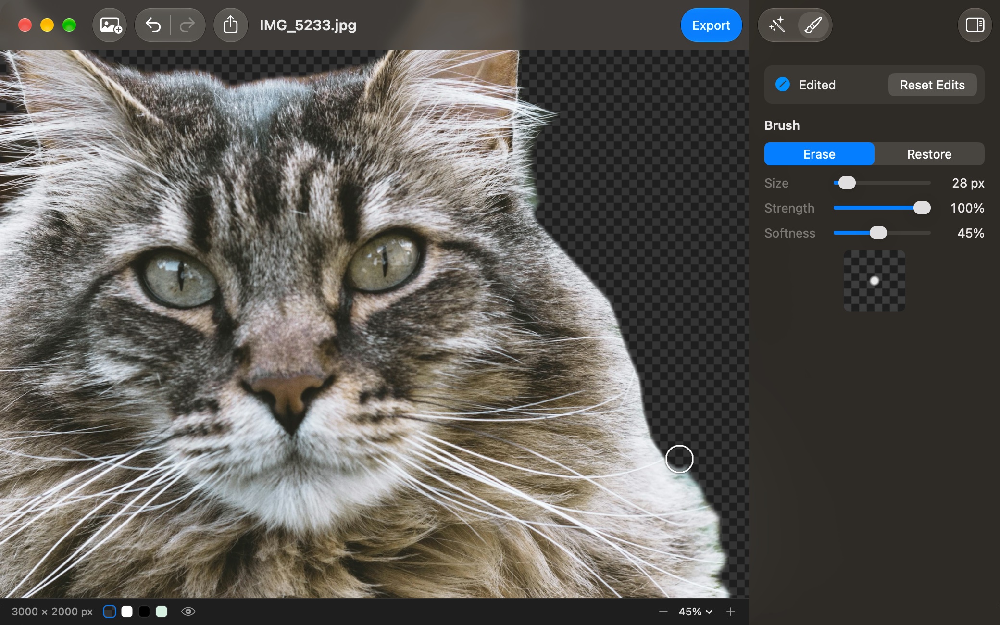1000x625 pixels.
Task: Adjust the Size slider handle
Action: tap(847, 183)
